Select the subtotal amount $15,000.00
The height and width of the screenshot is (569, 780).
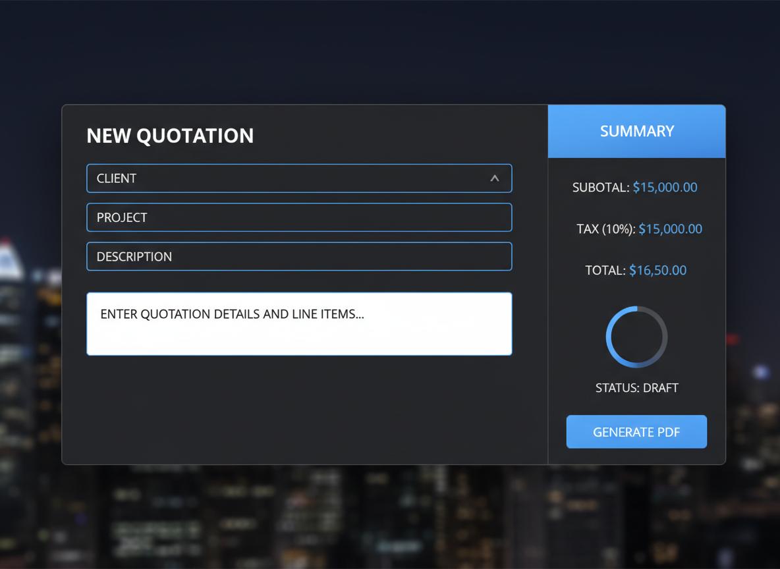[x=665, y=188]
